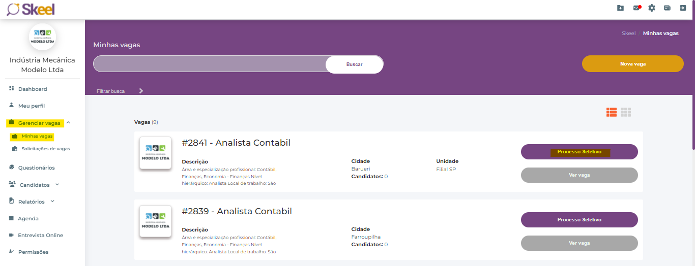
Task: Open settings gear icon
Action: tap(652, 8)
